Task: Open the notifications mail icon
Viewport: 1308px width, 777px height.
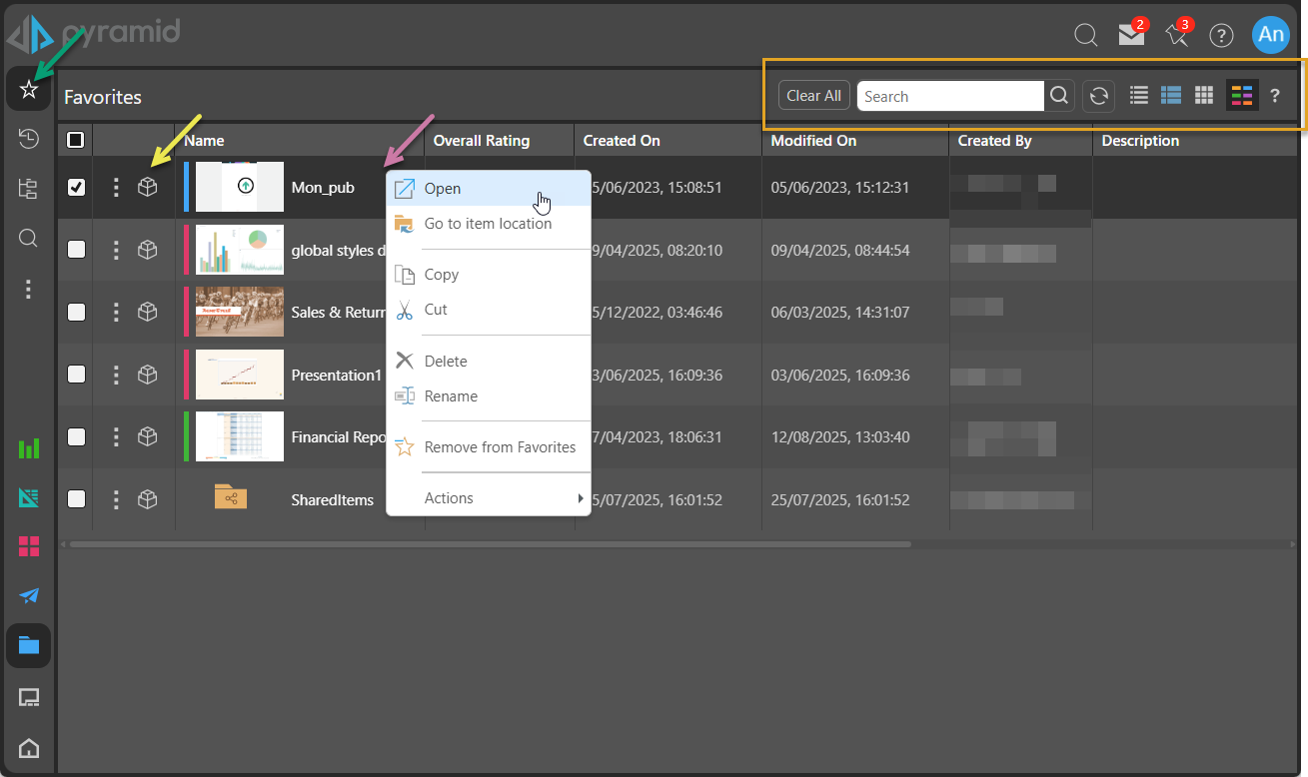Action: [1131, 35]
